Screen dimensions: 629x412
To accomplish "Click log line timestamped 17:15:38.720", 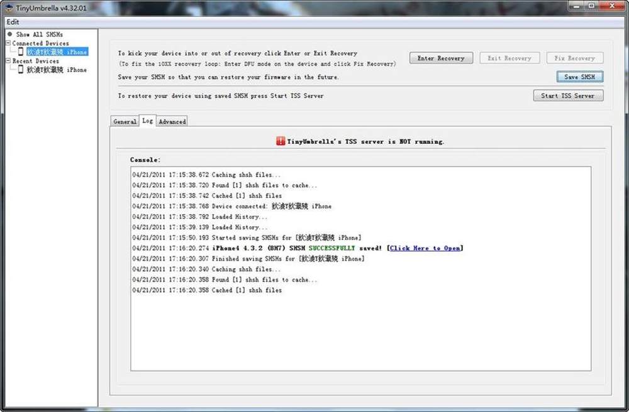I will point(225,185).
